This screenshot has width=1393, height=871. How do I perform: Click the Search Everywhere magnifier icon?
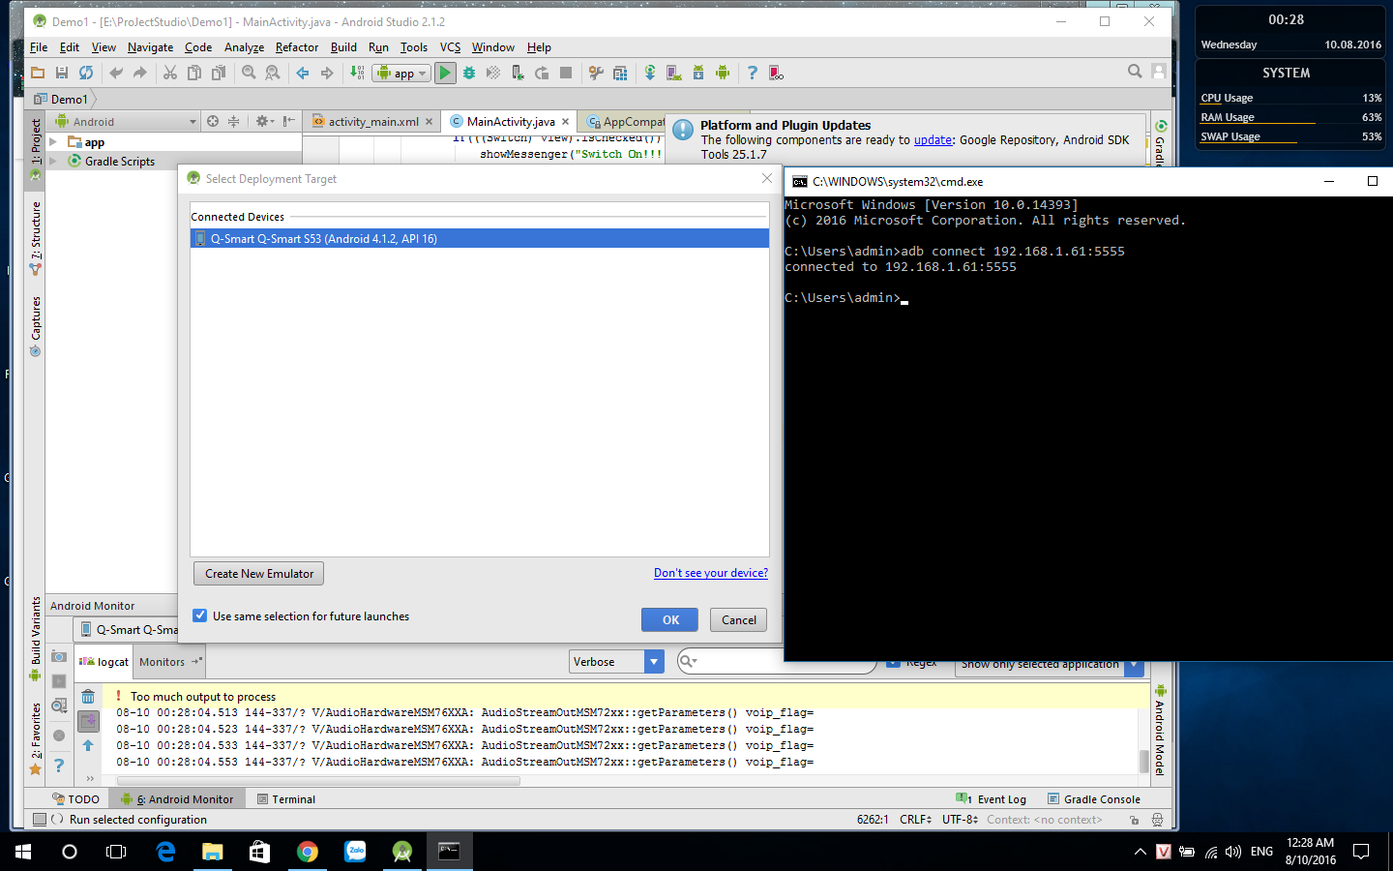(x=1135, y=71)
